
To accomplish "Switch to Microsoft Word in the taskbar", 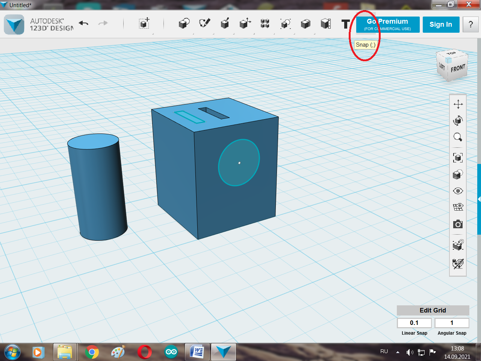I will coord(197,352).
